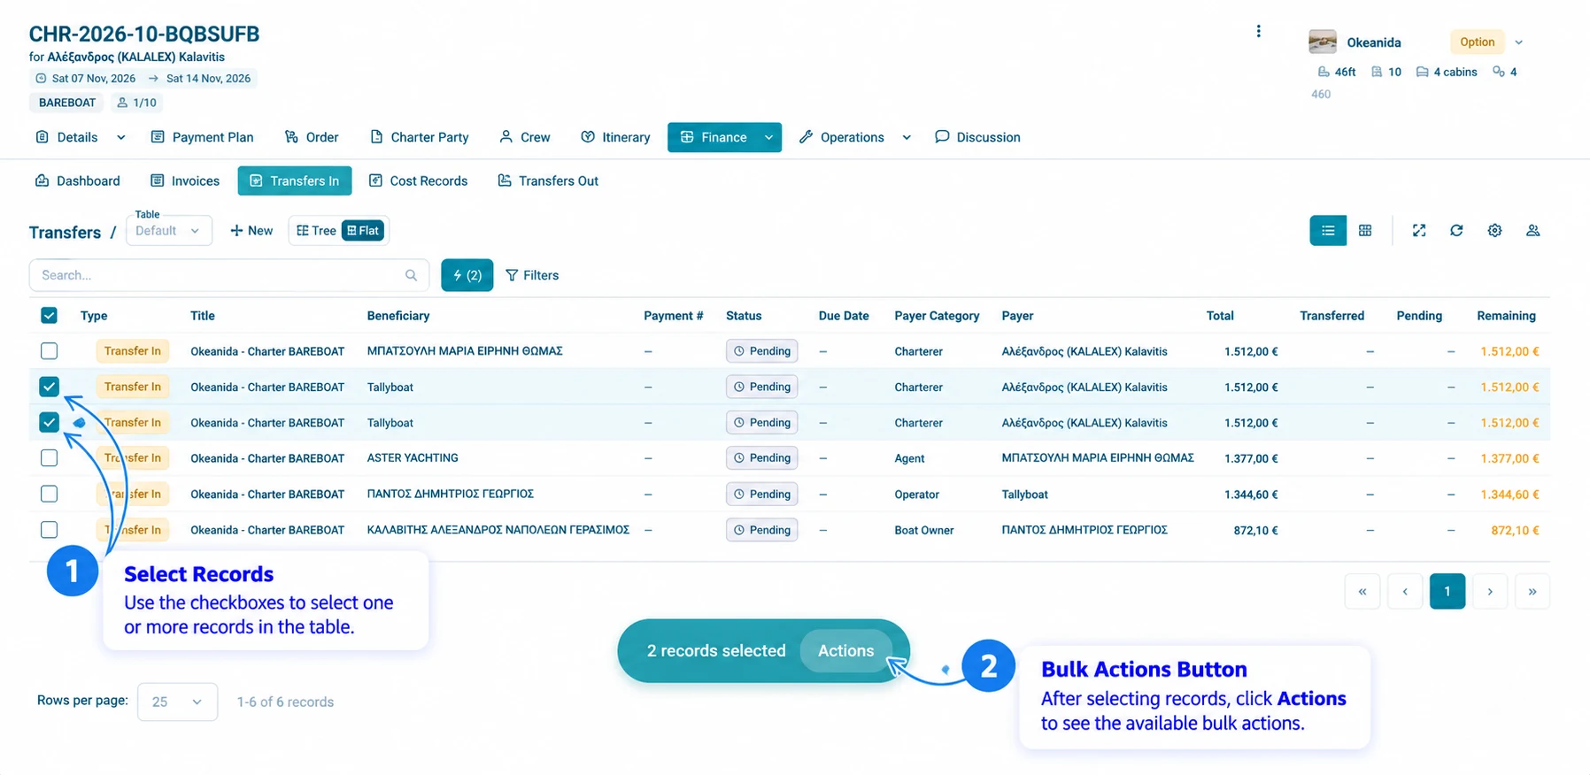Click the Okeanida boat thumbnail
Screen dimensions: 1590x775
[x=1323, y=42]
